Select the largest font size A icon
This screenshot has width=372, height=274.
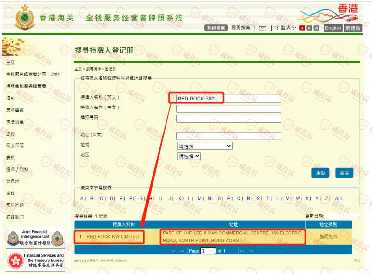[317, 28]
